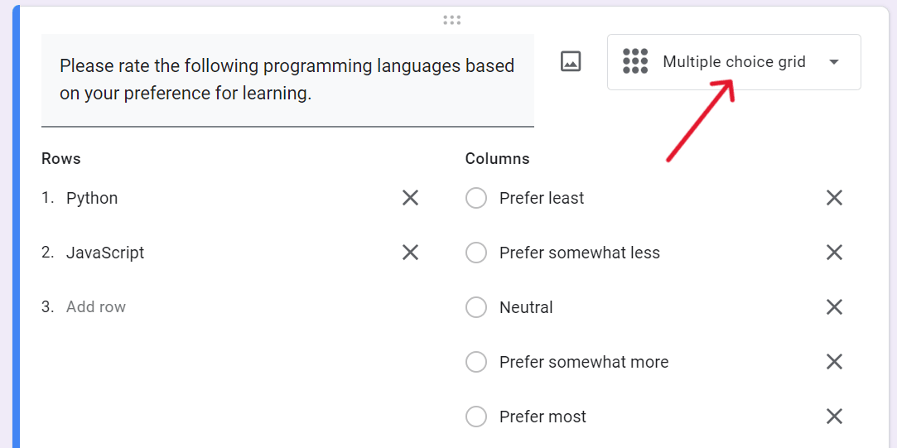897x448 pixels.
Task: Edit the JavaScript row label
Action: tap(105, 253)
